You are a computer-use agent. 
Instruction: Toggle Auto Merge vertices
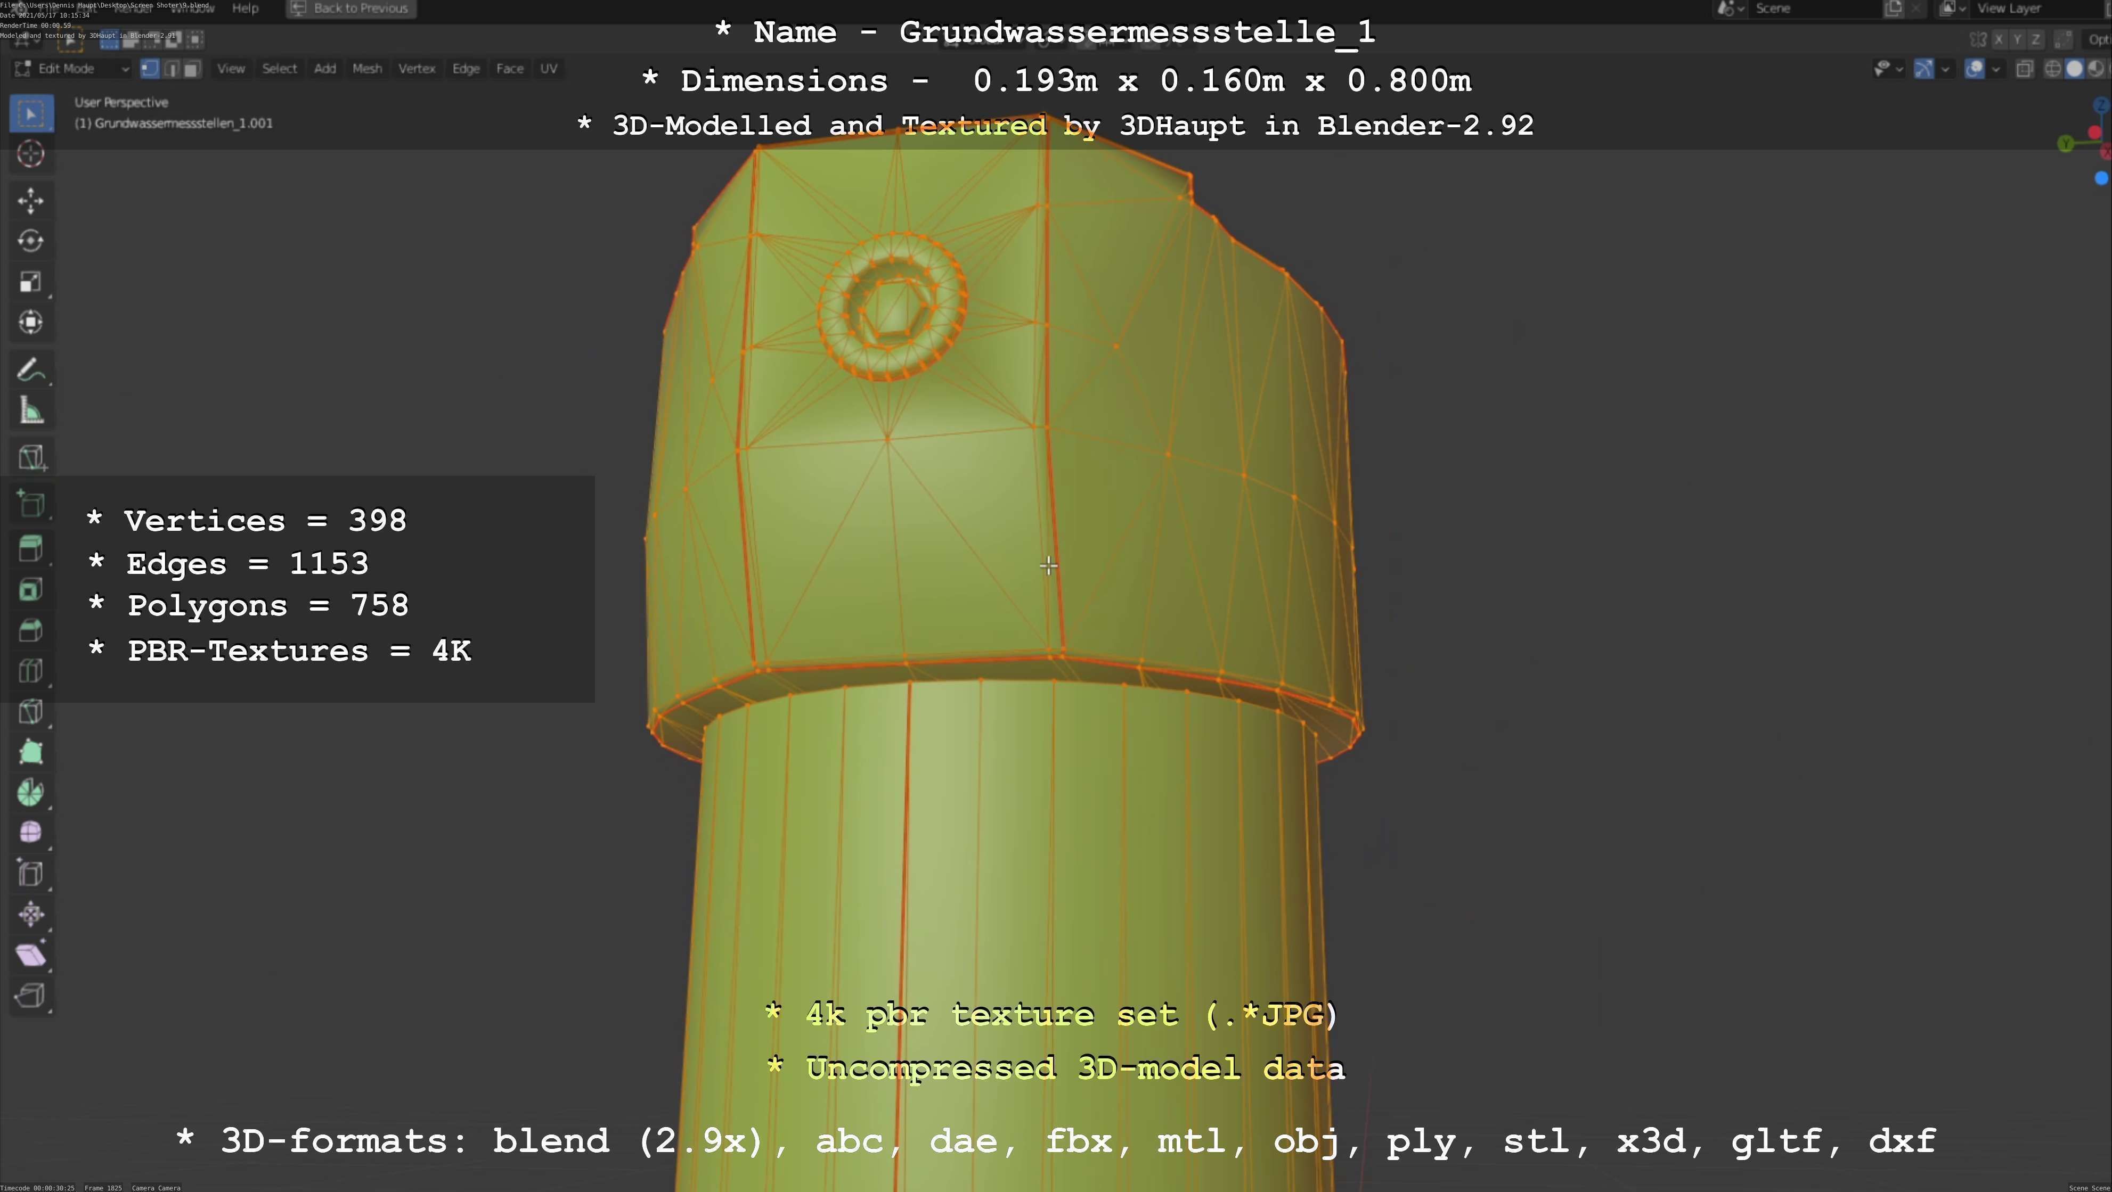tap(2064, 39)
